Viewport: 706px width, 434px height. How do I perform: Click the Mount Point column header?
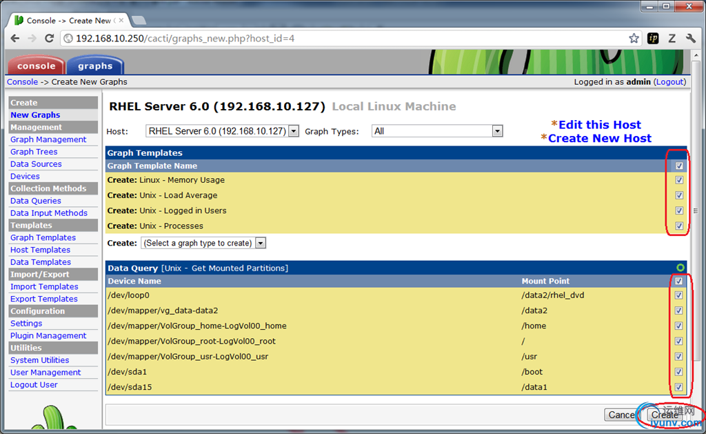[x=545, y=281]
